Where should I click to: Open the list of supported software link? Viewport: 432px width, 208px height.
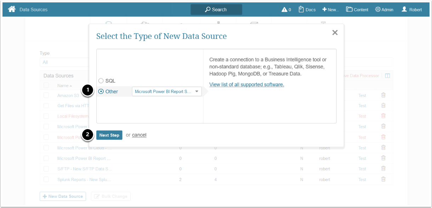click(246, 85)
